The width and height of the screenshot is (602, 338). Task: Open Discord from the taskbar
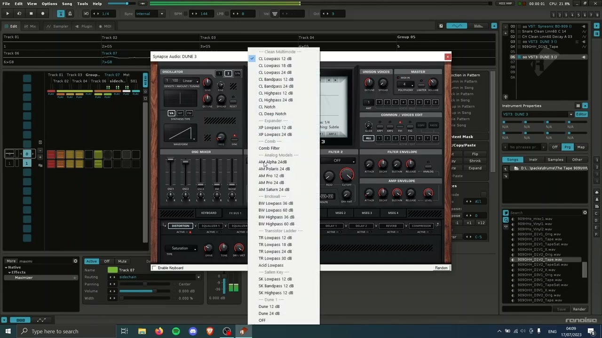tap(193, 331)
